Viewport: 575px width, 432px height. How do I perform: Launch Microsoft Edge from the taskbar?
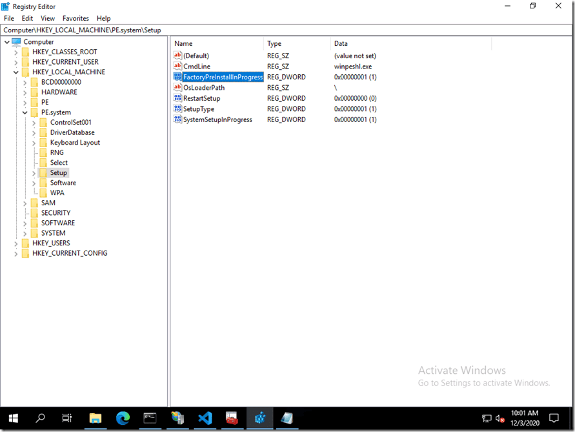click(x=123, y=418)
